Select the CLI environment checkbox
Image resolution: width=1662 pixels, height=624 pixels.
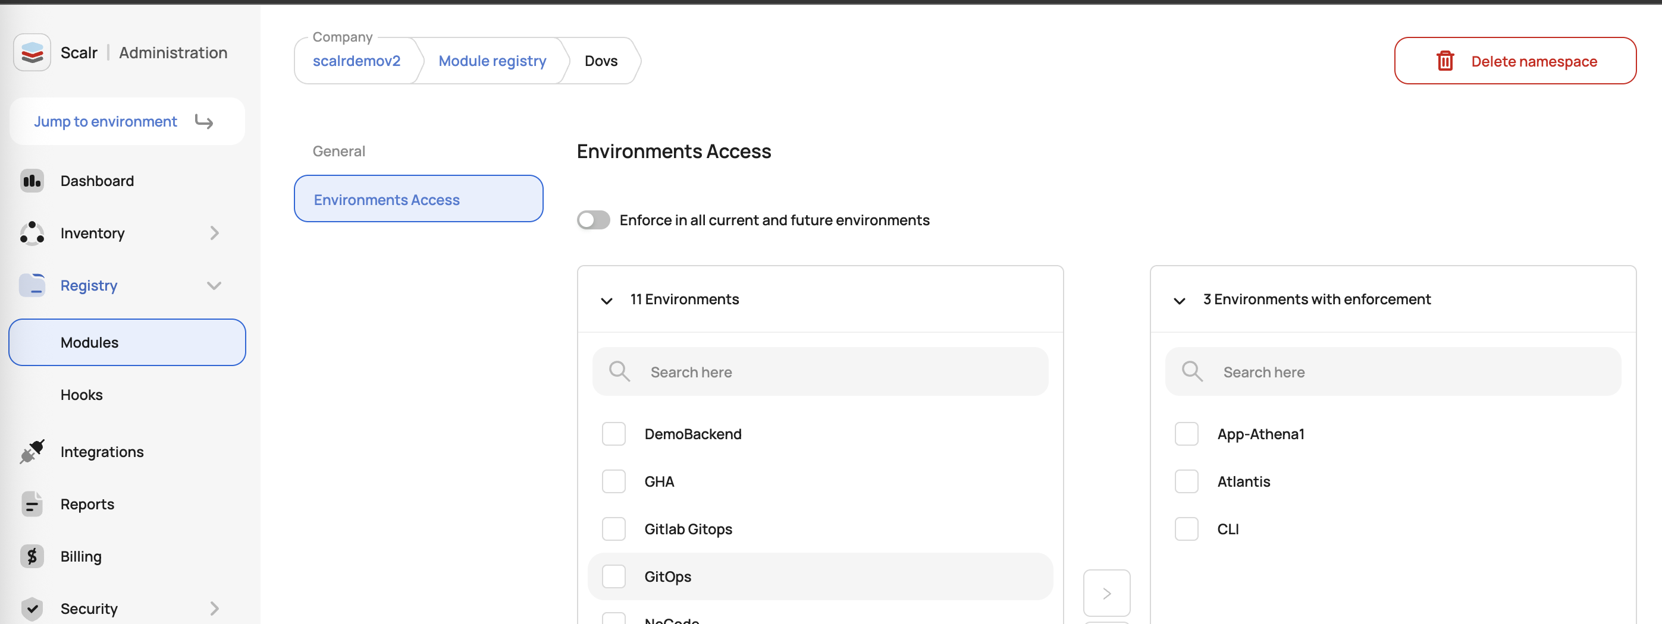(1187, 530)
